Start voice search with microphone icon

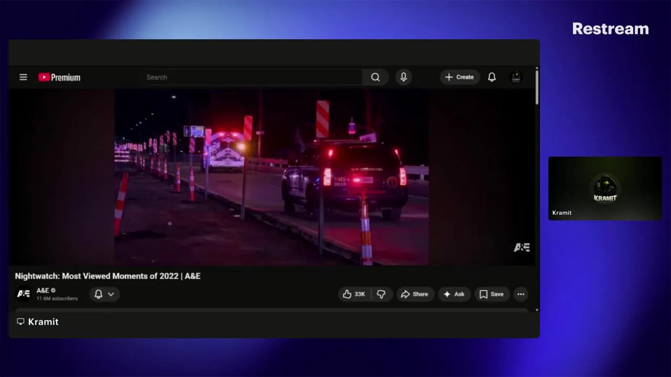[403, 77]
